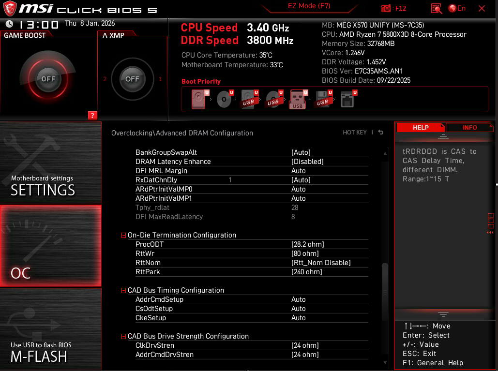The image size is (498, 371).
Task: Collapse CAD Bus Timing Configuration section
Action: click(123, 290)
